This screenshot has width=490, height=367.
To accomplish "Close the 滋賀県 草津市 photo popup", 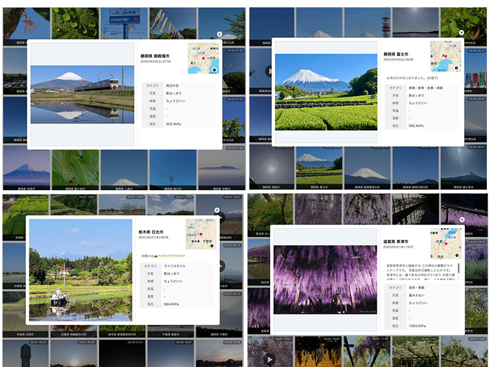I will 461,220.
